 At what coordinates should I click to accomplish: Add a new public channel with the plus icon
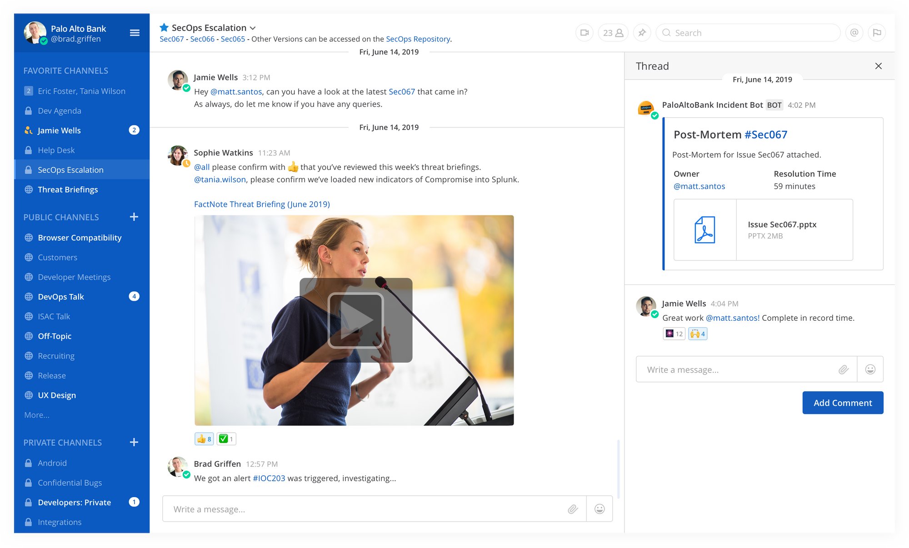[x=134, y=217]
